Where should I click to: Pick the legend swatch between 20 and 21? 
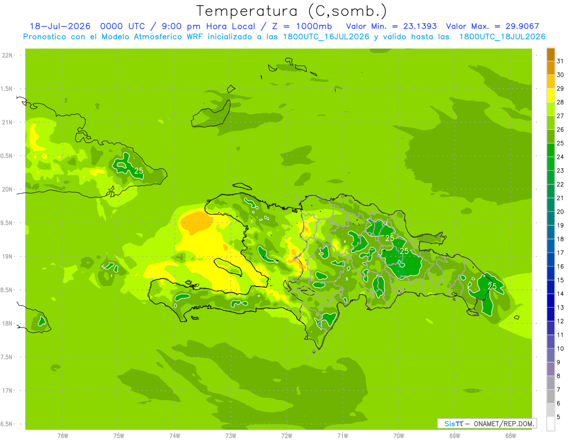point(551,205)
